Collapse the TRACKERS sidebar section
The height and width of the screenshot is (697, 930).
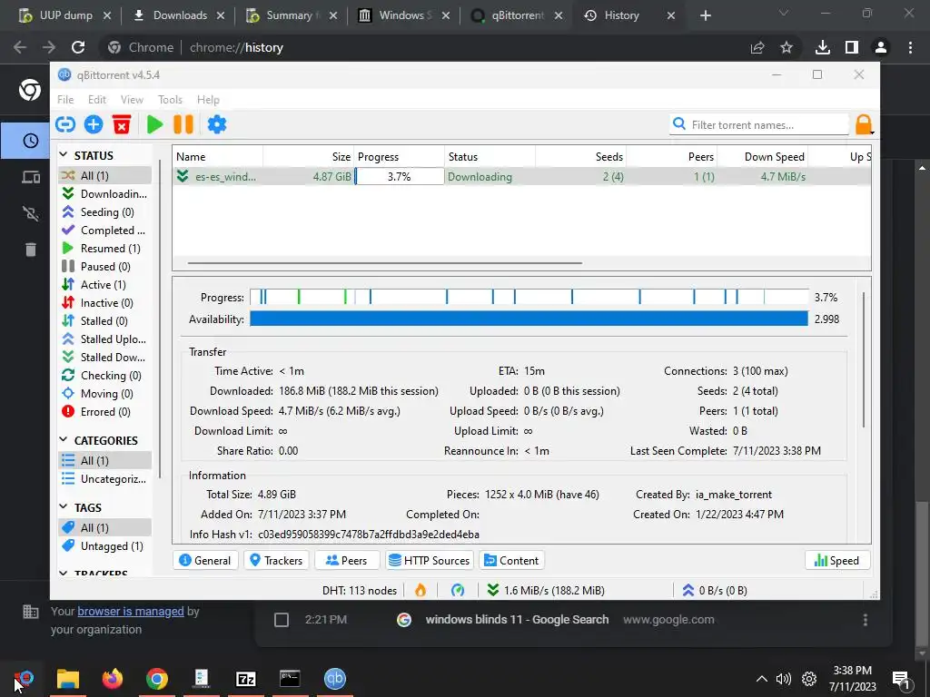(64, 573)
